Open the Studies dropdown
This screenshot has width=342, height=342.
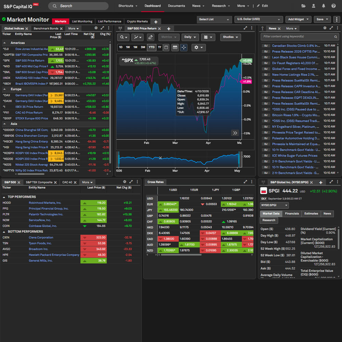click(x=230, y=37)
